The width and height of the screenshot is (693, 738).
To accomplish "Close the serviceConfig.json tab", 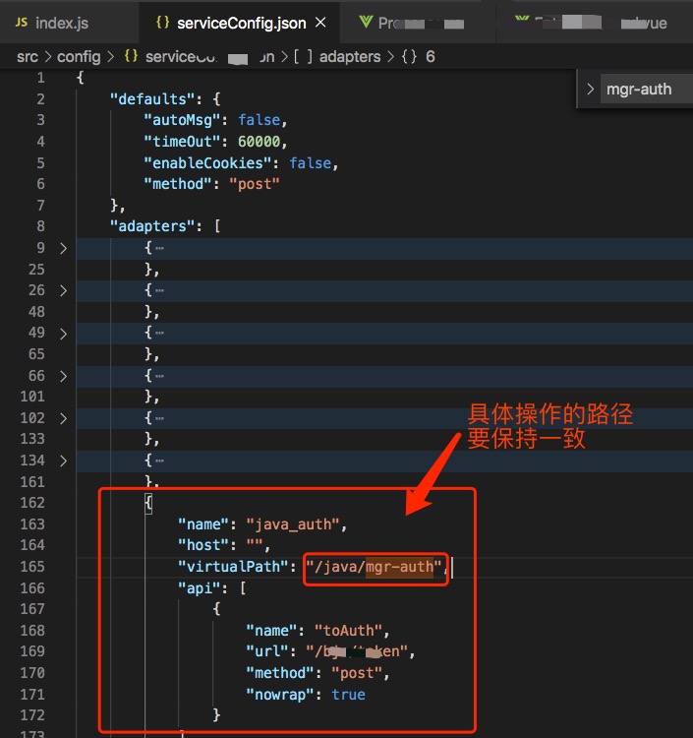I will pos(320,22).
